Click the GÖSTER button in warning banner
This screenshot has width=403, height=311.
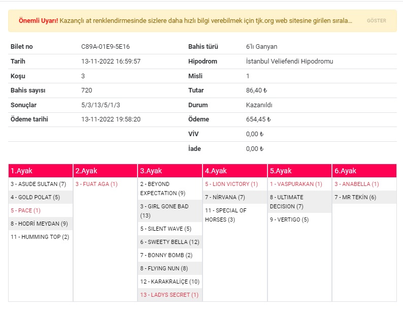tap(376, 20)
